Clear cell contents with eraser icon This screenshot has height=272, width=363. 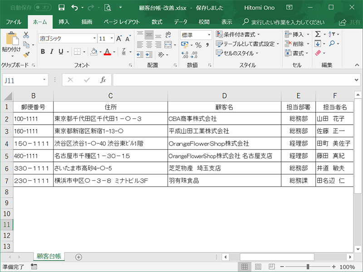click(x=318, y=53)
